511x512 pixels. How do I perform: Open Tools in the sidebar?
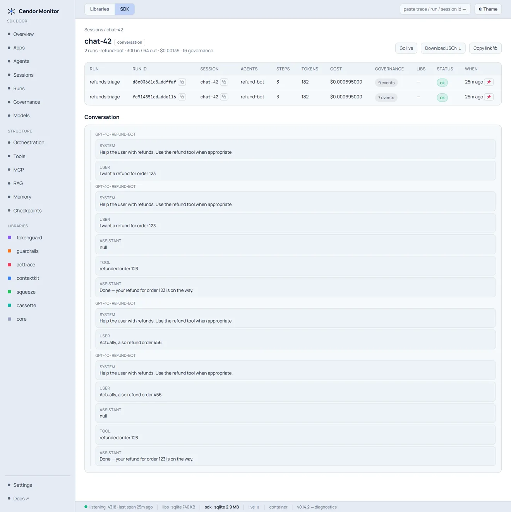[x=19, y=156]
